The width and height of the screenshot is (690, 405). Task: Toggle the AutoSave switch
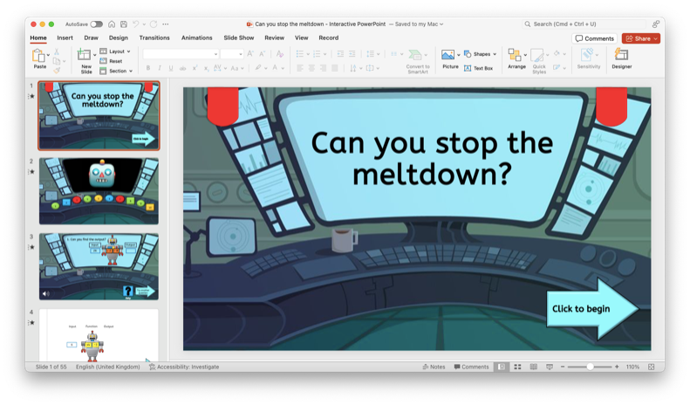coord(96,24)
